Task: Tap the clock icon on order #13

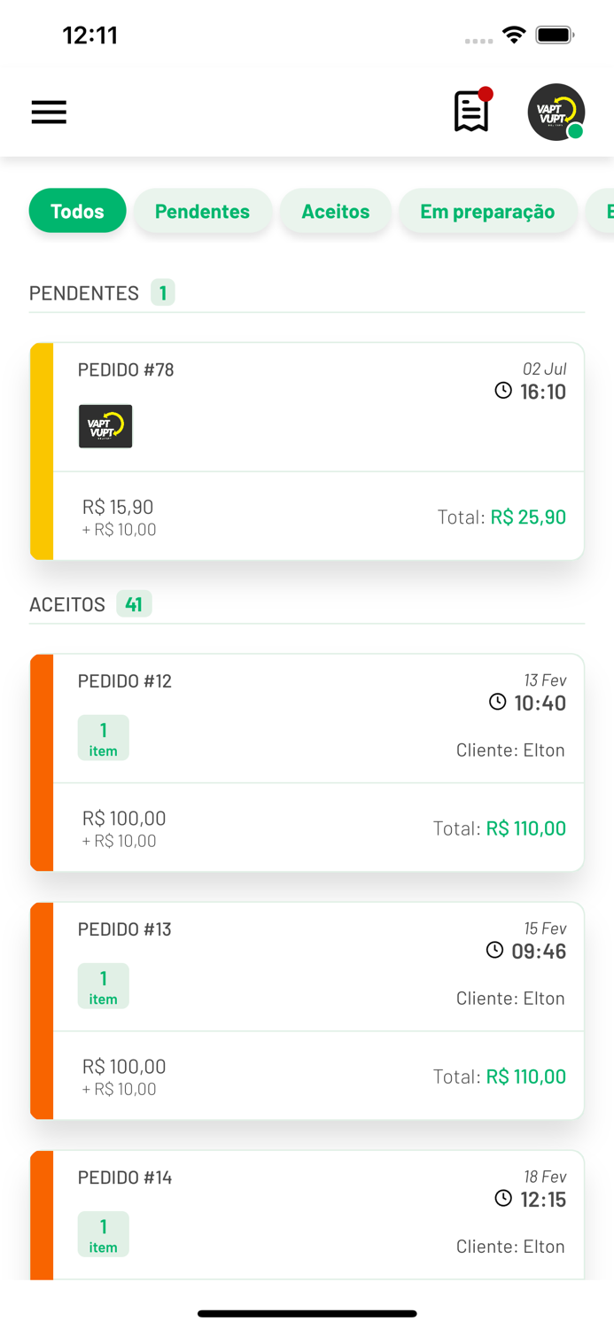Action: [x=495, y=950]
